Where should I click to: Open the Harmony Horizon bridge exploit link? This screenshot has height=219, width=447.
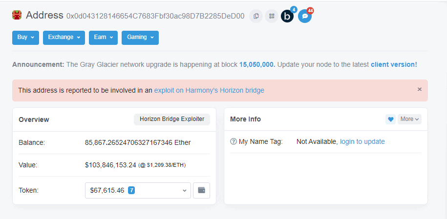(209, 90)
